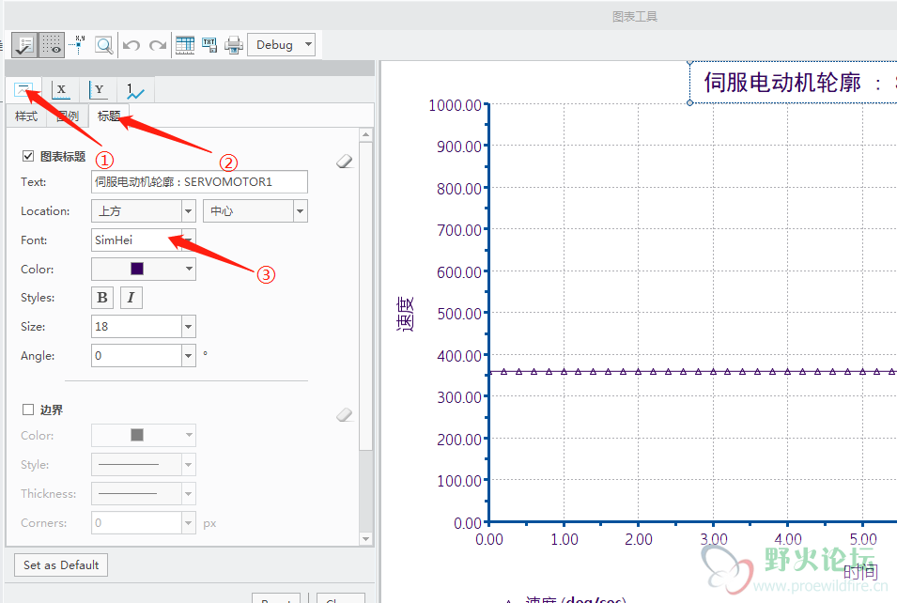Activate the X,Y coordinate point picker
The width and height of the screenshot is (897, 603).
77,45
